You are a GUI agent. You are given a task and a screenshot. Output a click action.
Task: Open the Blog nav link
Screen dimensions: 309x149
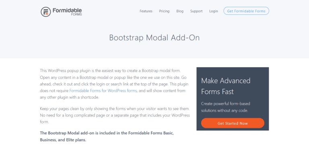pos(180,11)
